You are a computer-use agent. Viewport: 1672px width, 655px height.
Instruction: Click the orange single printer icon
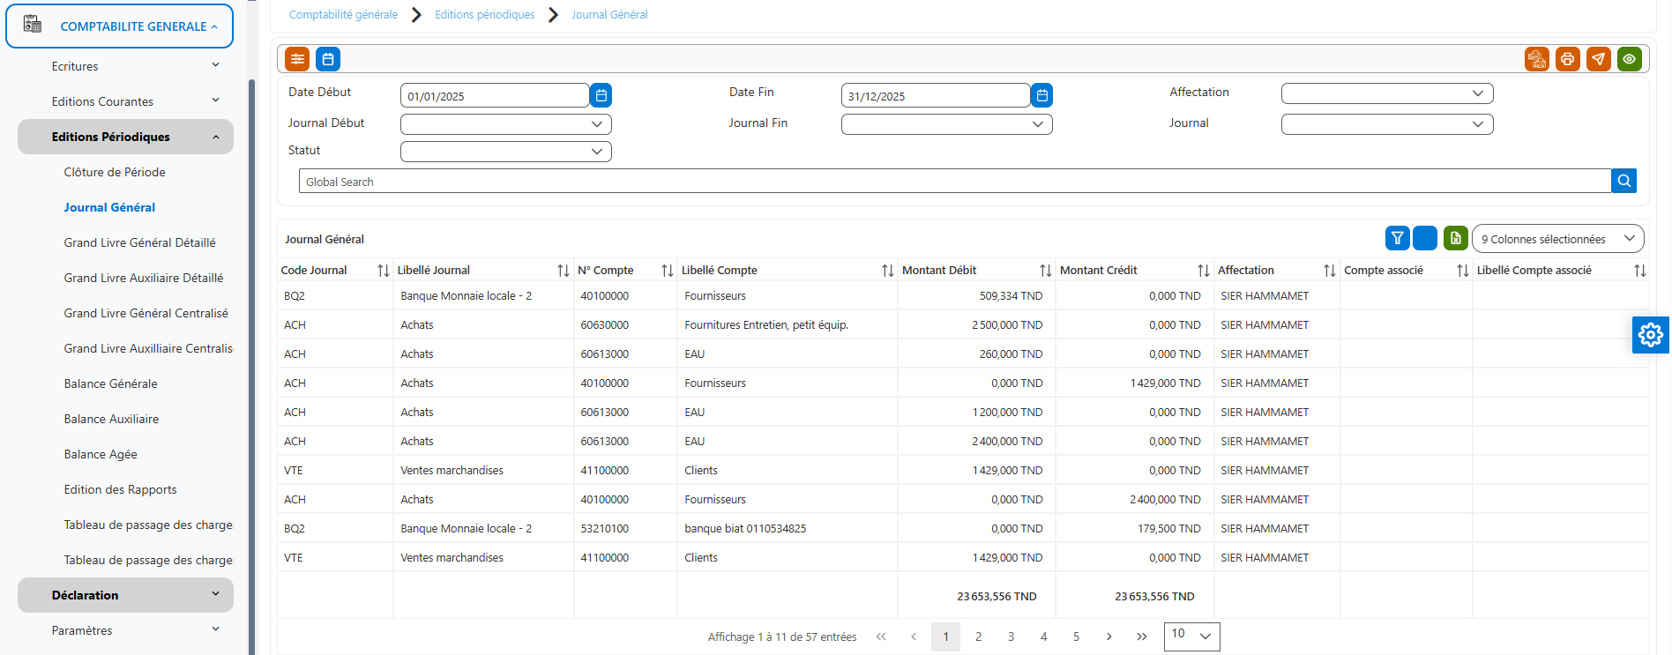1568,59
